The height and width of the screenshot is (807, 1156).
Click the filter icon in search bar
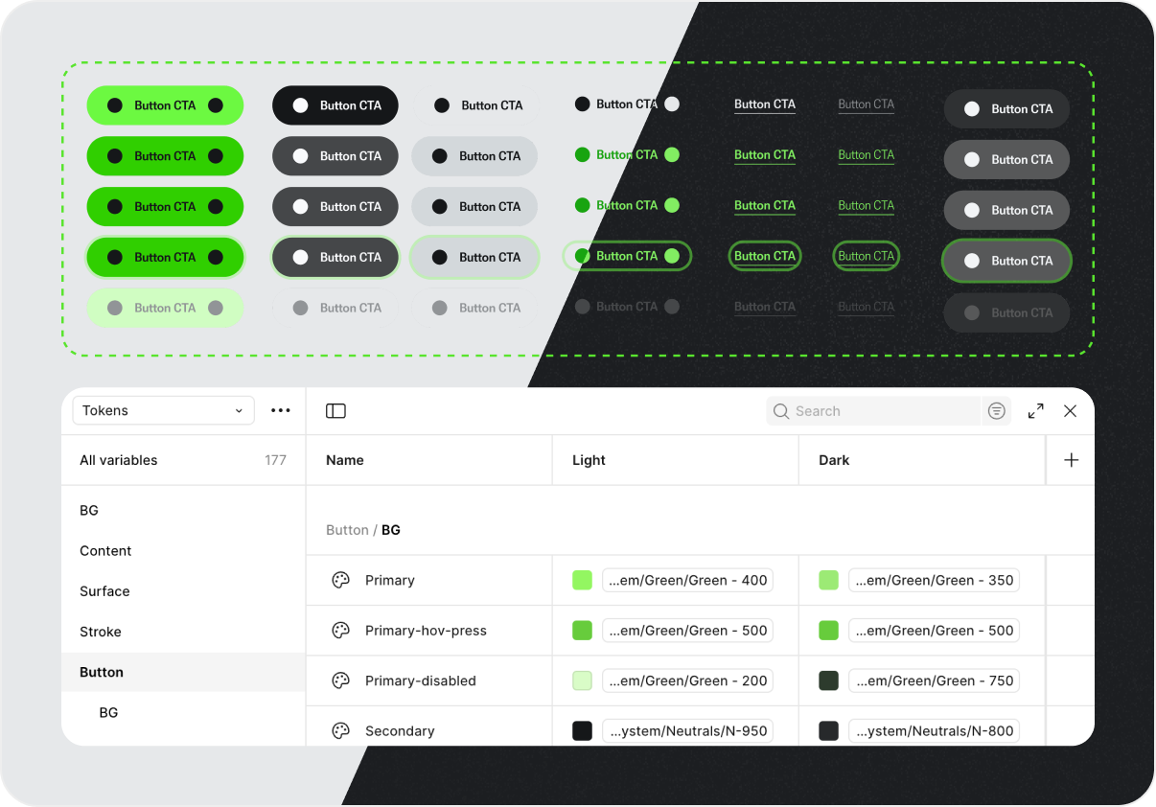coord(997,411)
